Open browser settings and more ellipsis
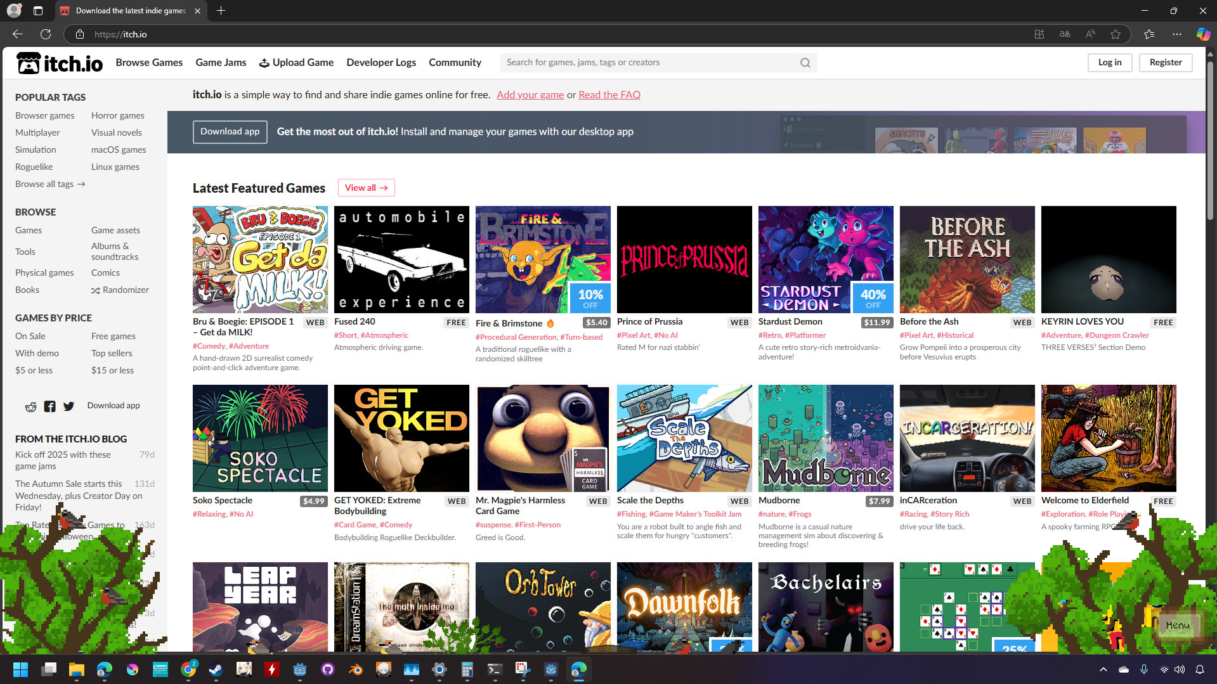 (x=1177, y=34)
